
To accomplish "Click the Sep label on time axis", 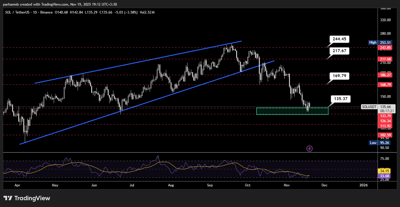I will click(x=210, y=185).
